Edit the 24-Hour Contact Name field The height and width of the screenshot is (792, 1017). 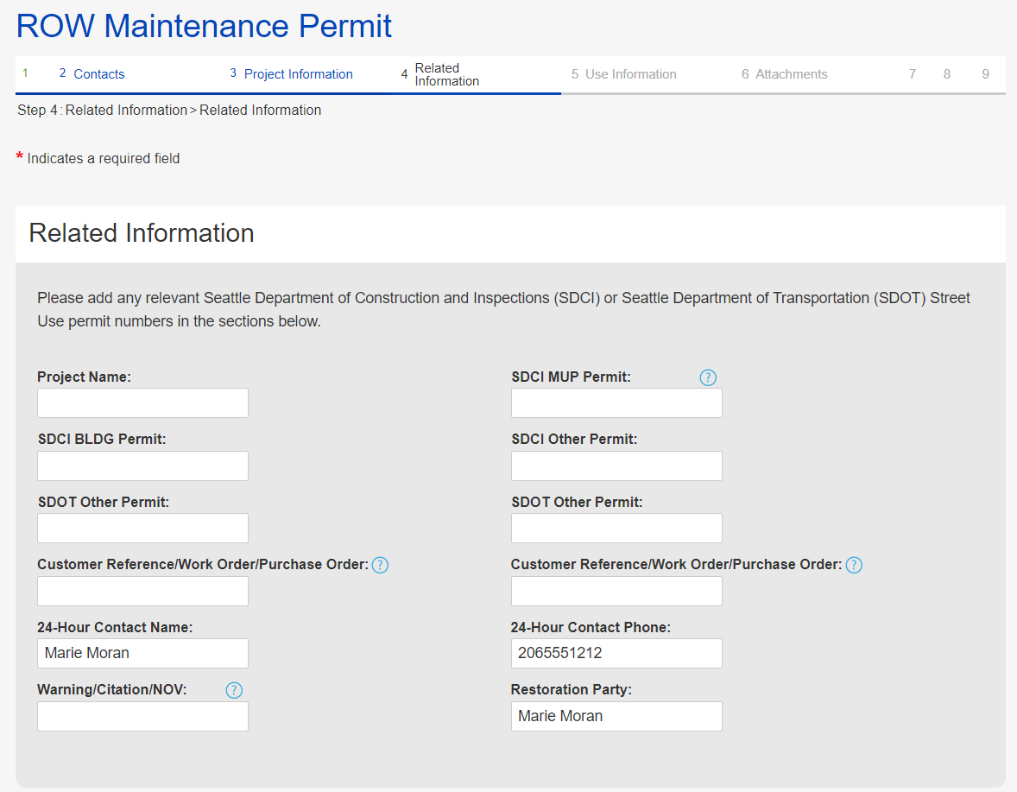(x=142, y=653)
